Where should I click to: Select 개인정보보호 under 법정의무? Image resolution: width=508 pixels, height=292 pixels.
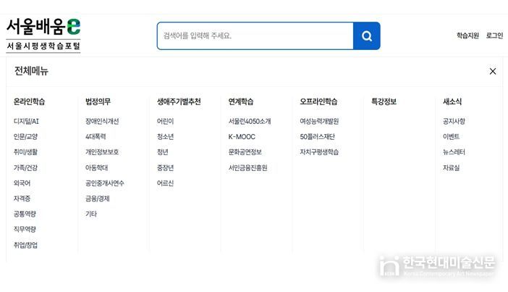click(x=102, y=152)
